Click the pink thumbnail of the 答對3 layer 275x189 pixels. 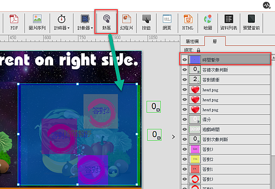(195, 149)
